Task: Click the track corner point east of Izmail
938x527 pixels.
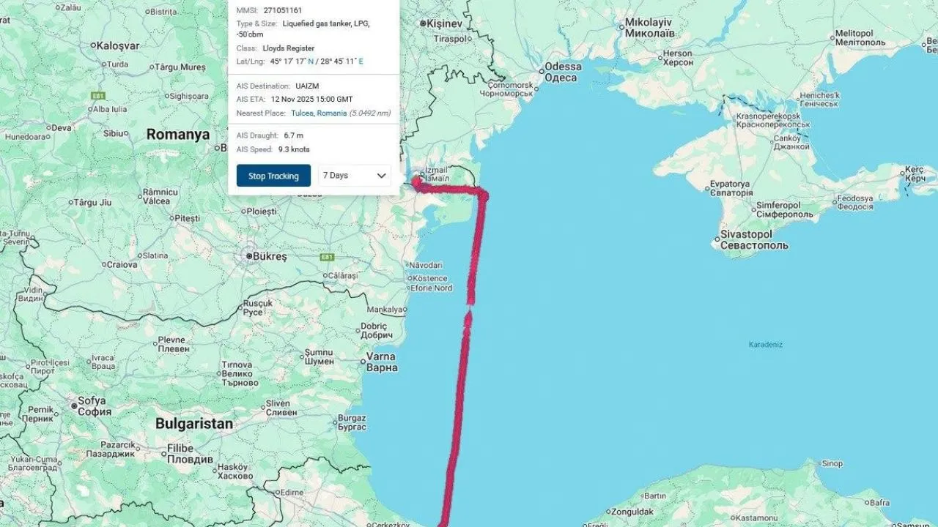Action: (x=483, y=194)
